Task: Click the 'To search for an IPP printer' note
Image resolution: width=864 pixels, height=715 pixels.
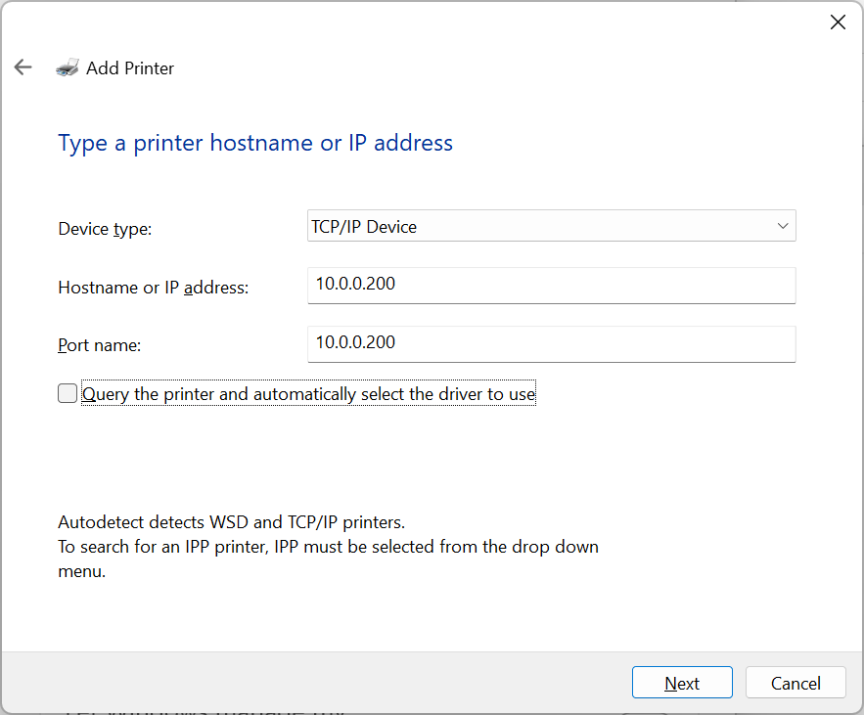Action: coord(329,559)
